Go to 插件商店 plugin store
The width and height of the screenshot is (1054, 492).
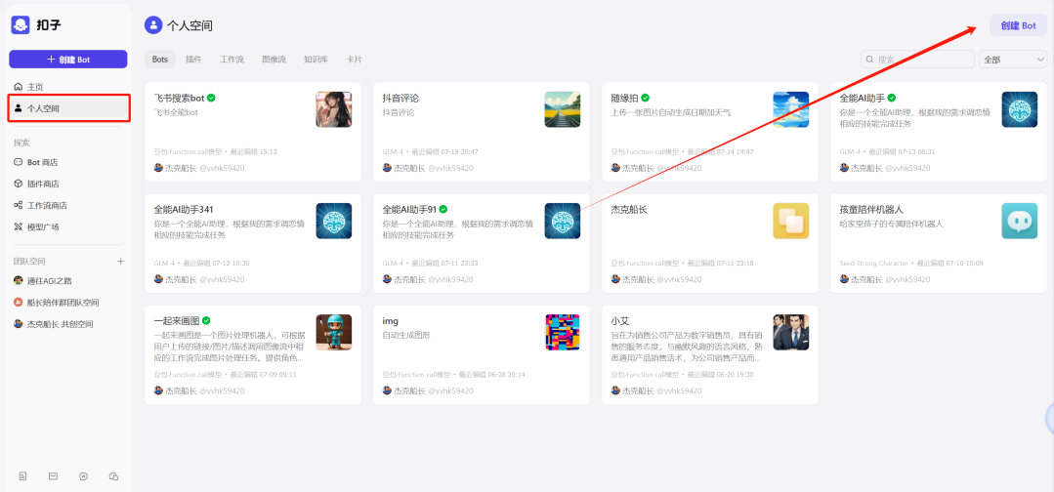(42, 184)
